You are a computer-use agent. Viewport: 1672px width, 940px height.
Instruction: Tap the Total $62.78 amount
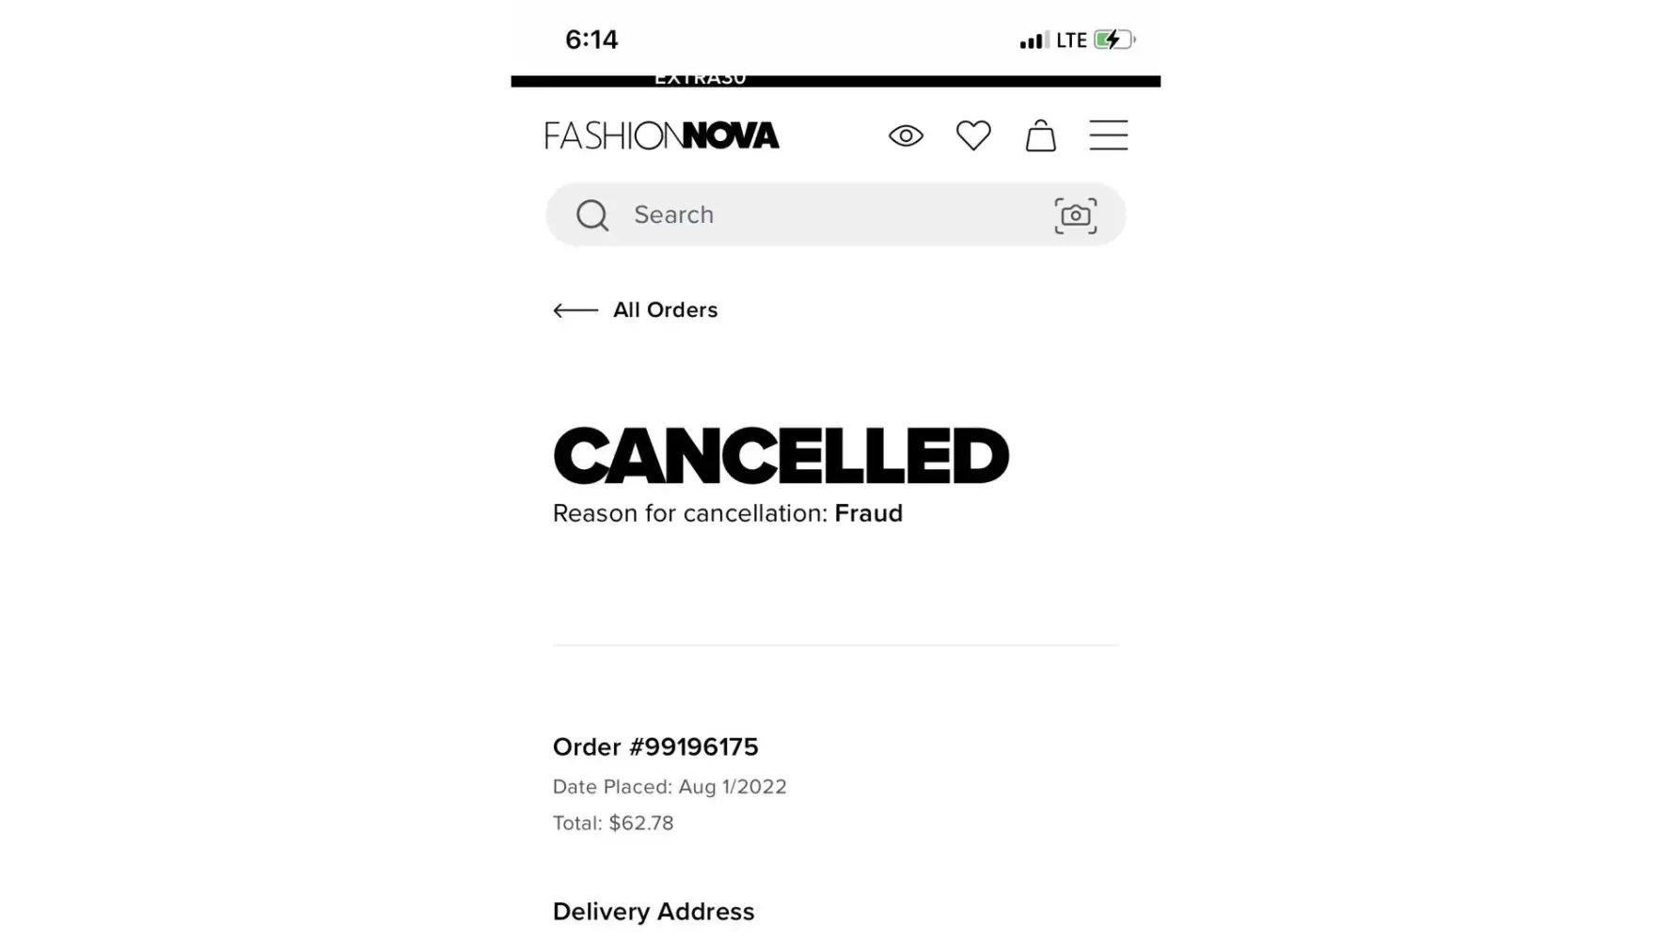click(613, 823)
